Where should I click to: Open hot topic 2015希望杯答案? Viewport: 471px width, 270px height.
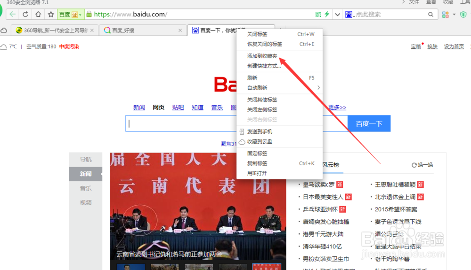tap(396, 209)
